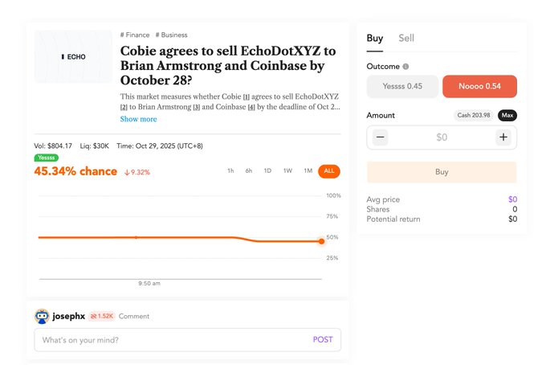Click the plus icon in Amount field
This screenshot has height=365, width=546.
pyautogui.click(x=503, y=137)
